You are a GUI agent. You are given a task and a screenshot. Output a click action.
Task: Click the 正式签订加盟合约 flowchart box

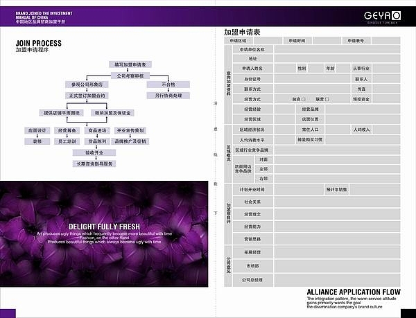[x=87, y=96]
